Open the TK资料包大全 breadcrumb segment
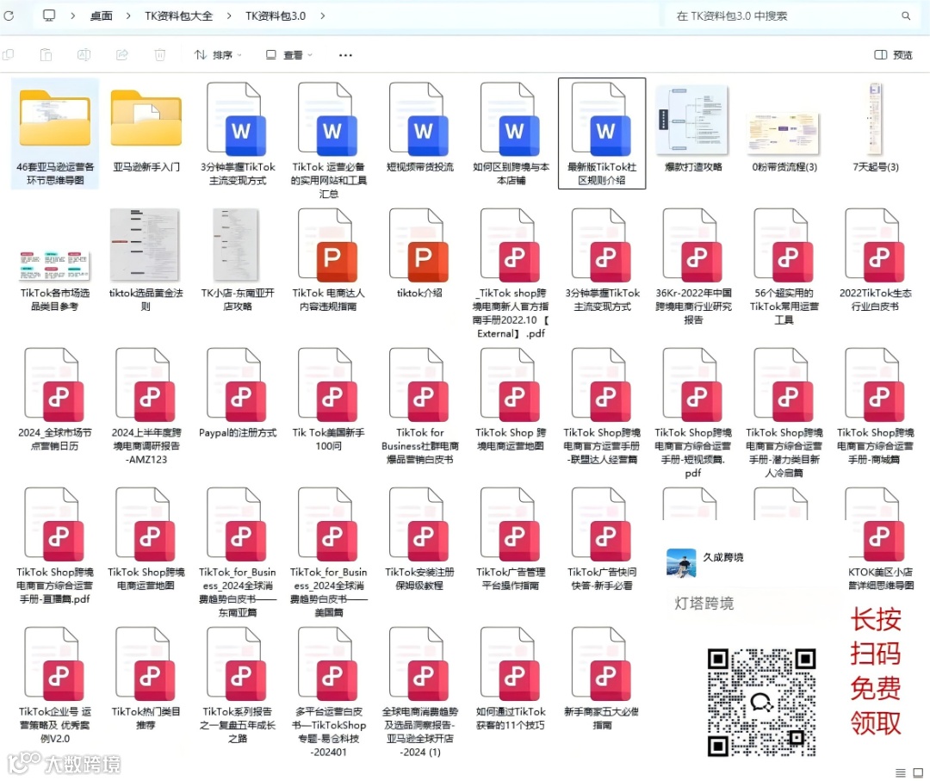 tap(178, 16)
